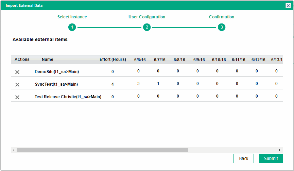This screenshot has height=171, width=294.
Task: Click the Test Release Christie(t1_sa>Main) name
Action: click(68, 97)
